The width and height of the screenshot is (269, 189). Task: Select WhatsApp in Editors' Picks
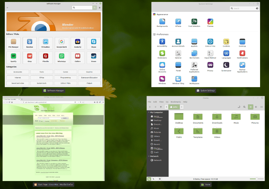click(62, 57)
